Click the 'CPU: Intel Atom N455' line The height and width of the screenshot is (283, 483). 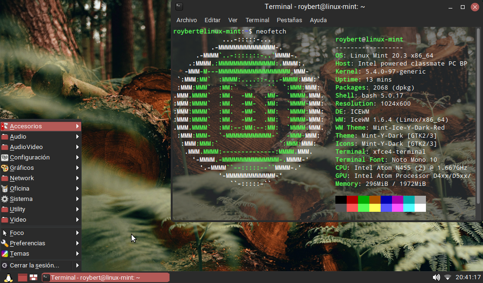pos(401,167)
